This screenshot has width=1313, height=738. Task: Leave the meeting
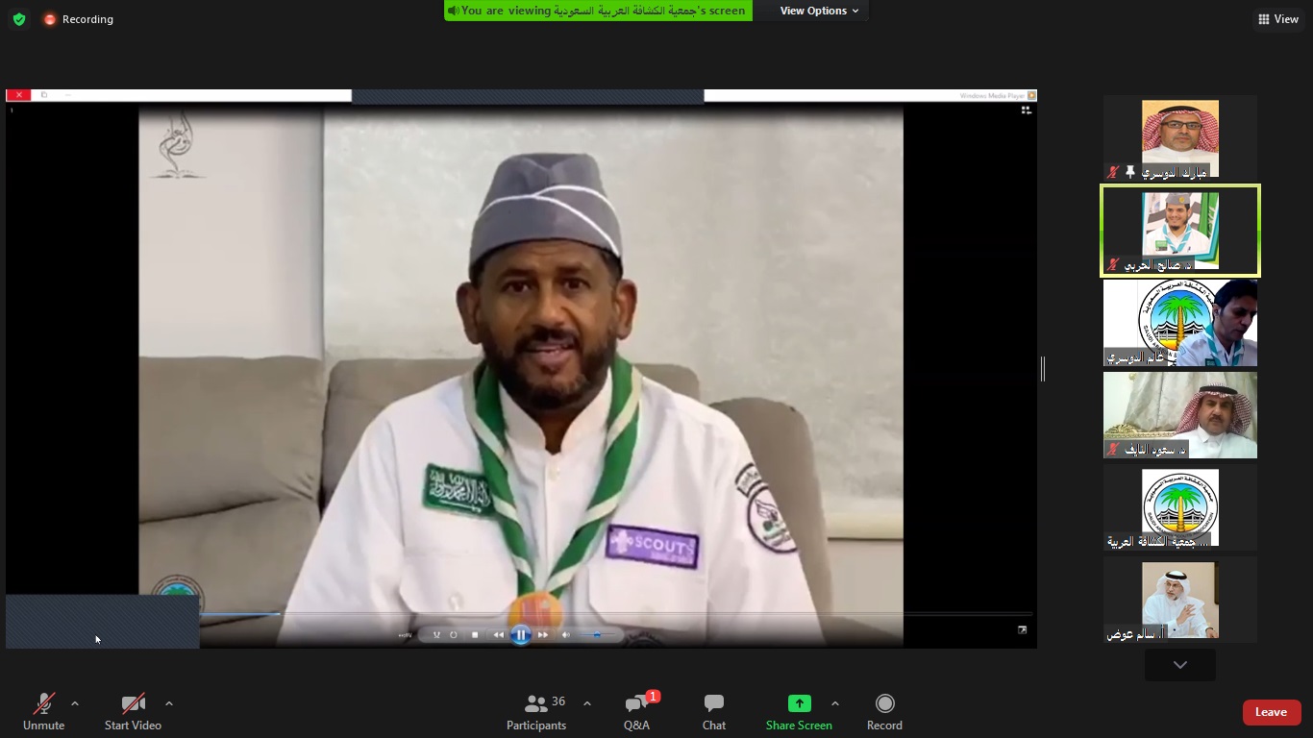[1271, 712]
